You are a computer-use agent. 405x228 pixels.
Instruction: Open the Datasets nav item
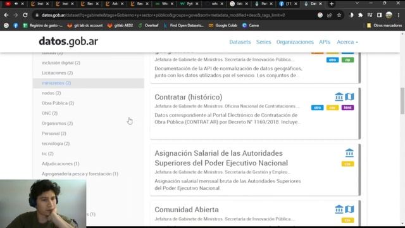[240, 42]
